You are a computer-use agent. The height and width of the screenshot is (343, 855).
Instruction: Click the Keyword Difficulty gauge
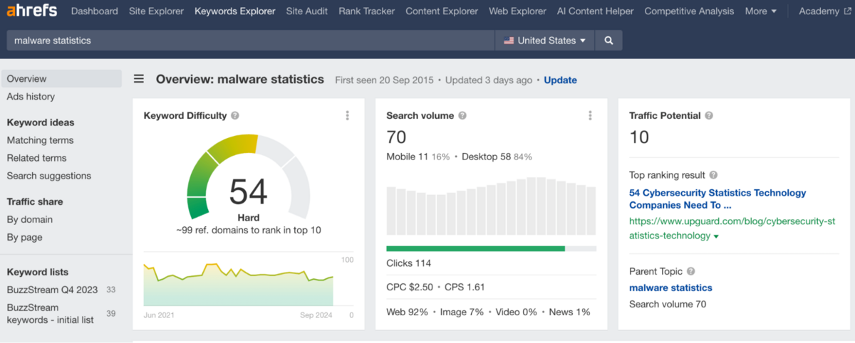249,176
